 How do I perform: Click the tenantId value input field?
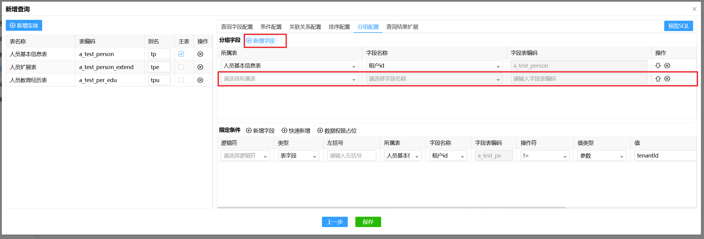(665, 156)
